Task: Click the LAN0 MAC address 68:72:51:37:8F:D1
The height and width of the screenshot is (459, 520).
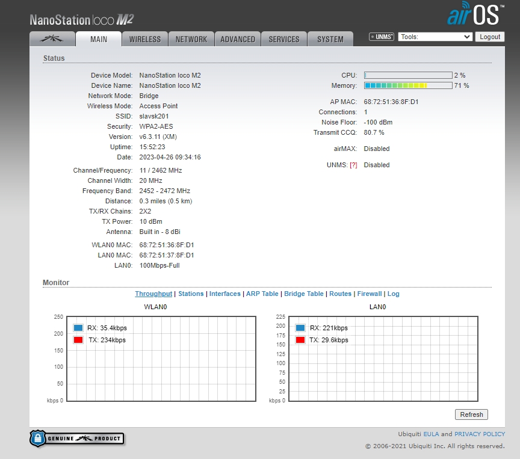Action: 167,255
